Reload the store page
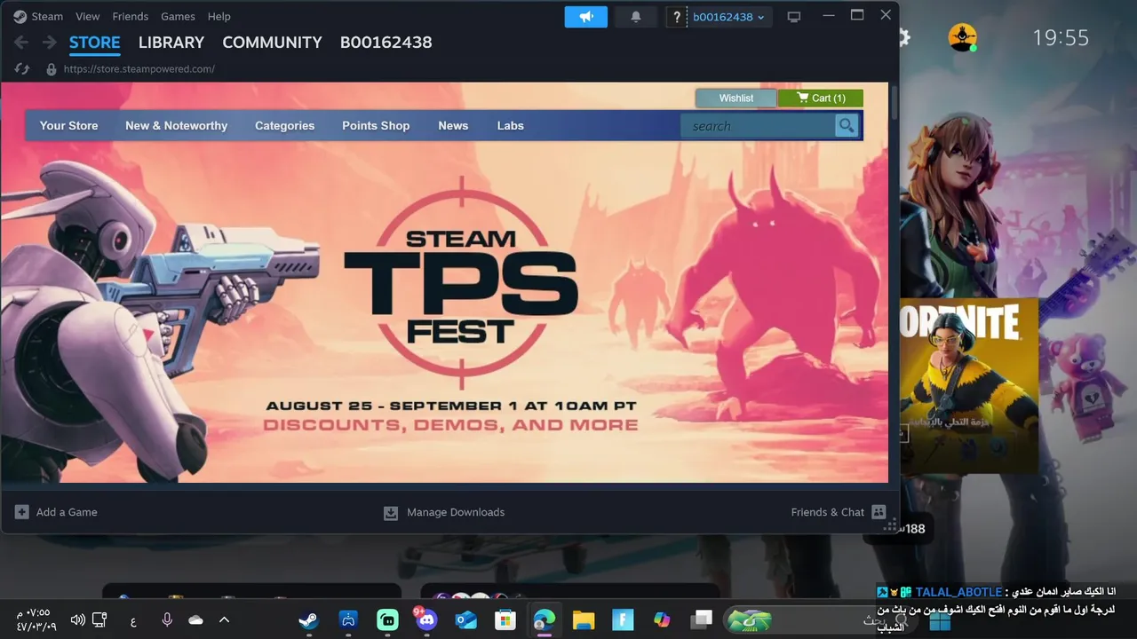Image resolution: width=1137 pixels, height=639 pixels. (22, 68)
